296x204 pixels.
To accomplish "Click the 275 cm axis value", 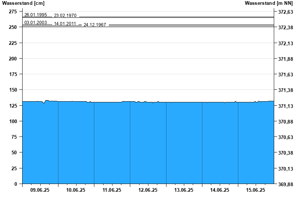I will (13, 11).
